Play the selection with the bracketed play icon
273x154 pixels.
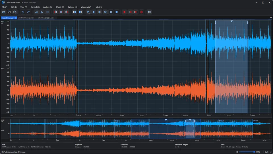tap(100, 12)
